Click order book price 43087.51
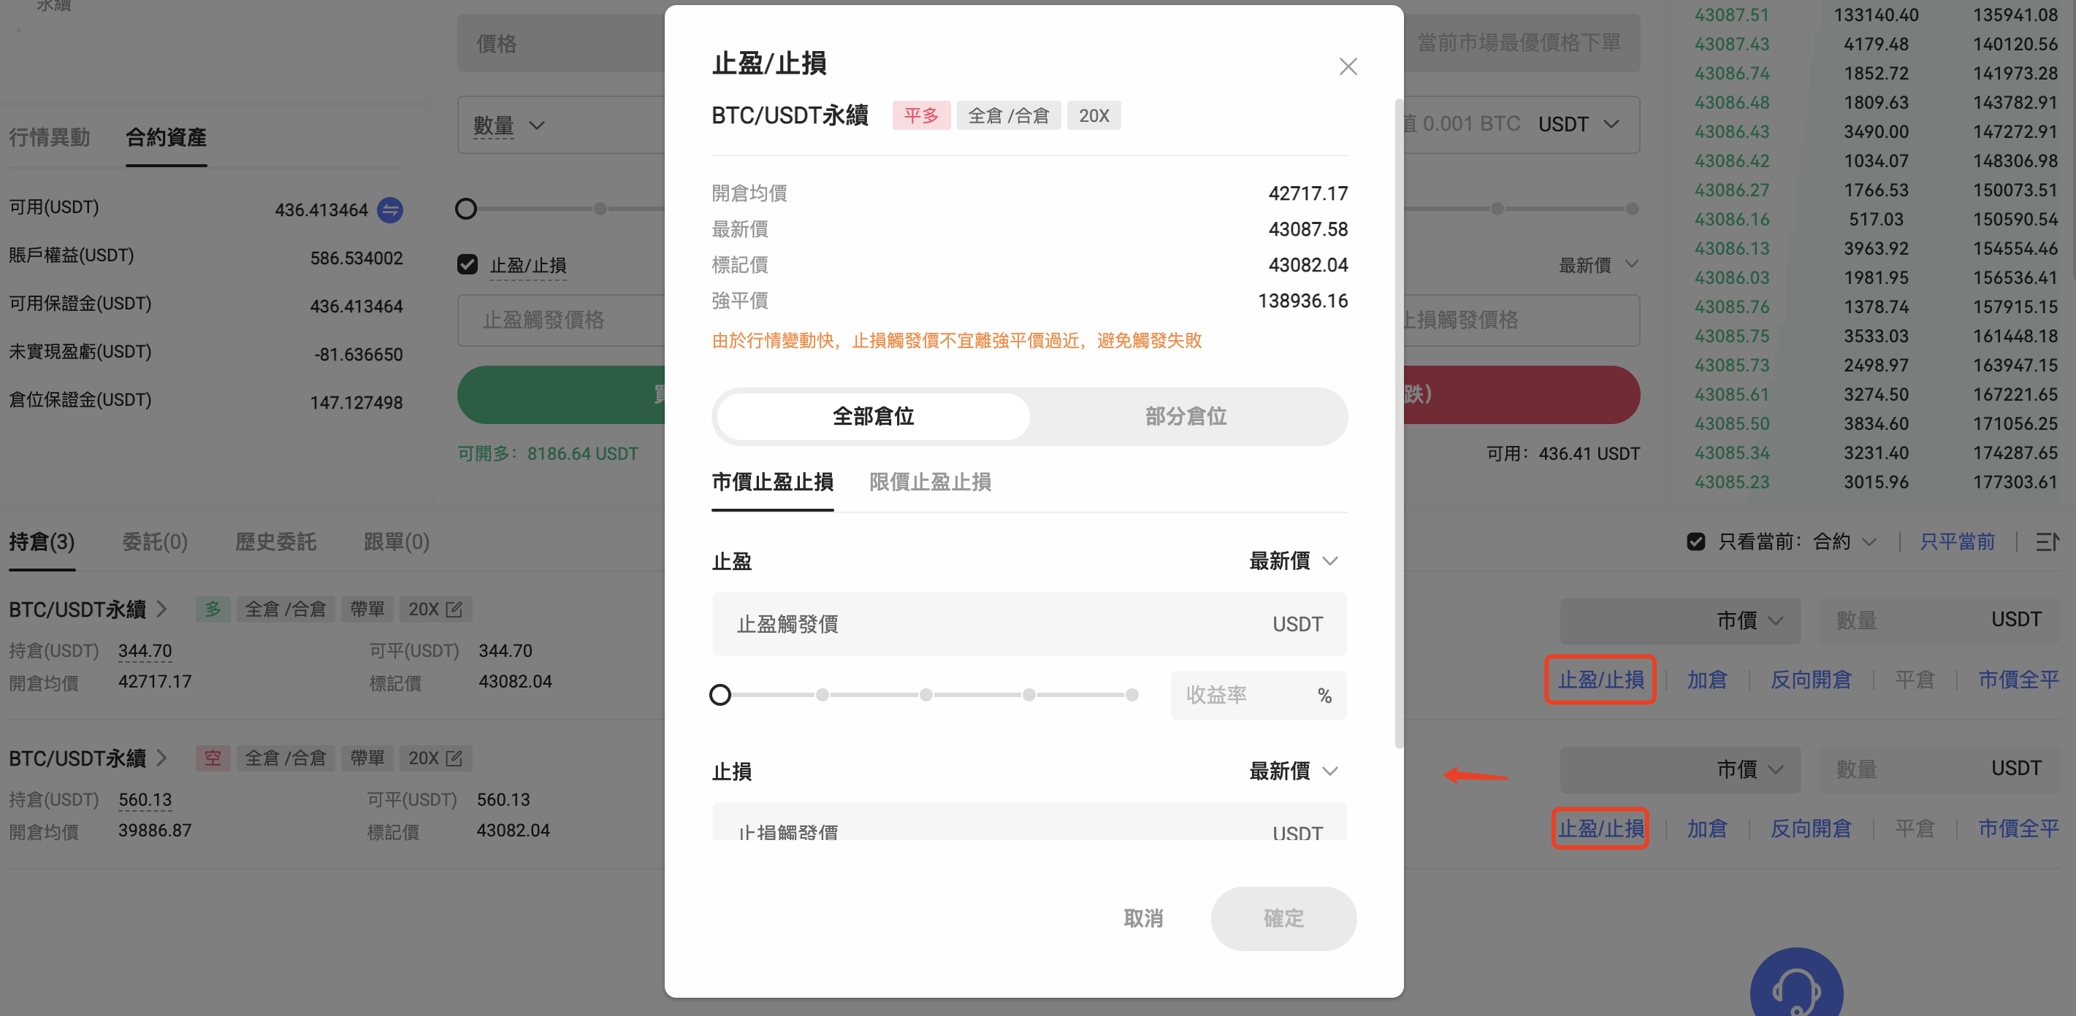This screenshot has height=1016, width=2076. tap(1732, 15)
